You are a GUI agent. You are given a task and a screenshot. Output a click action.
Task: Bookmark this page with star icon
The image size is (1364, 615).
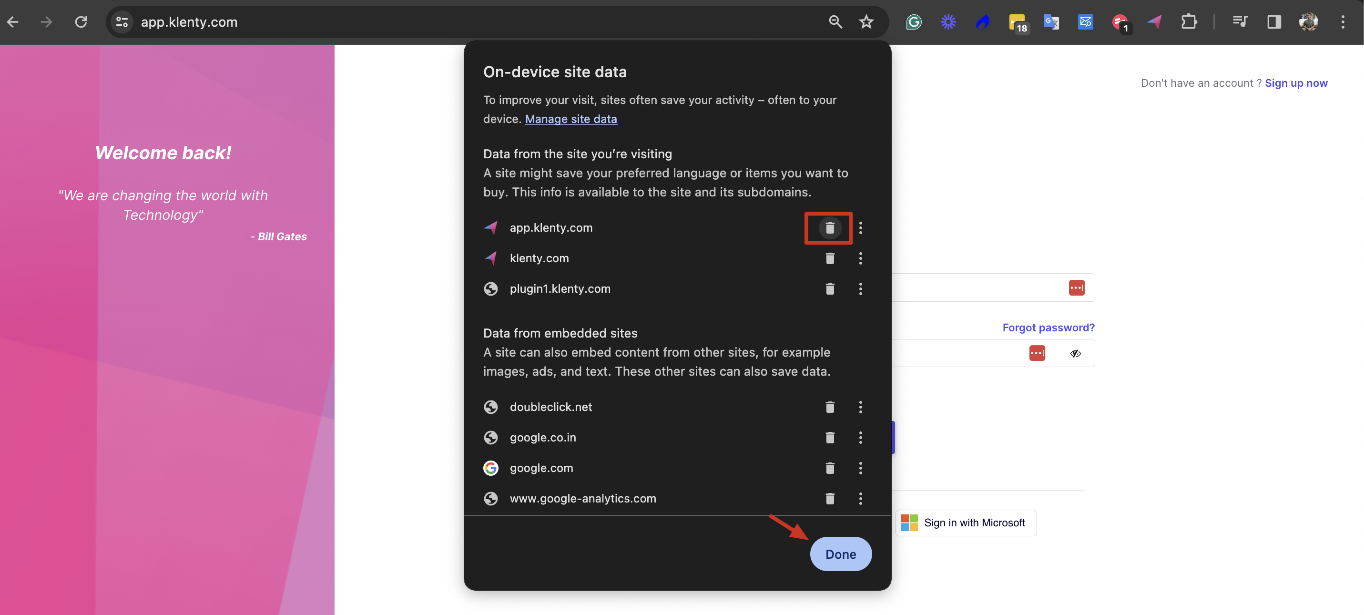[x=866, y=22]
